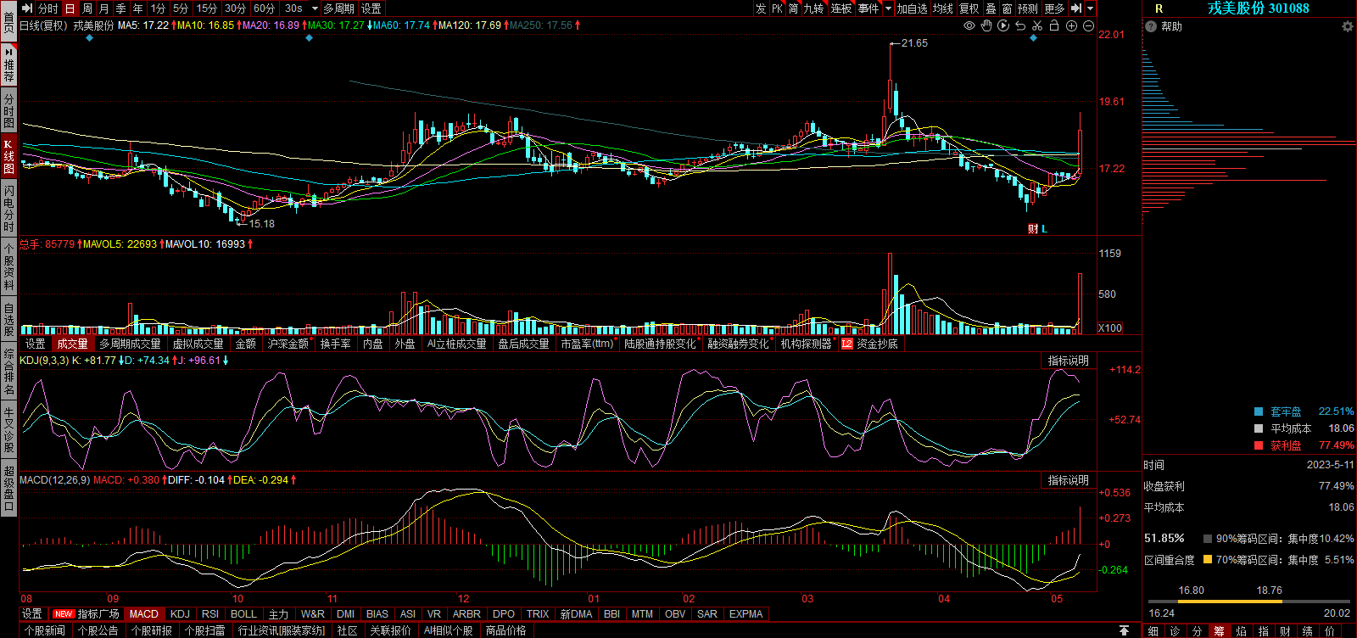Click the circular replay play icon

point(1003,25)
